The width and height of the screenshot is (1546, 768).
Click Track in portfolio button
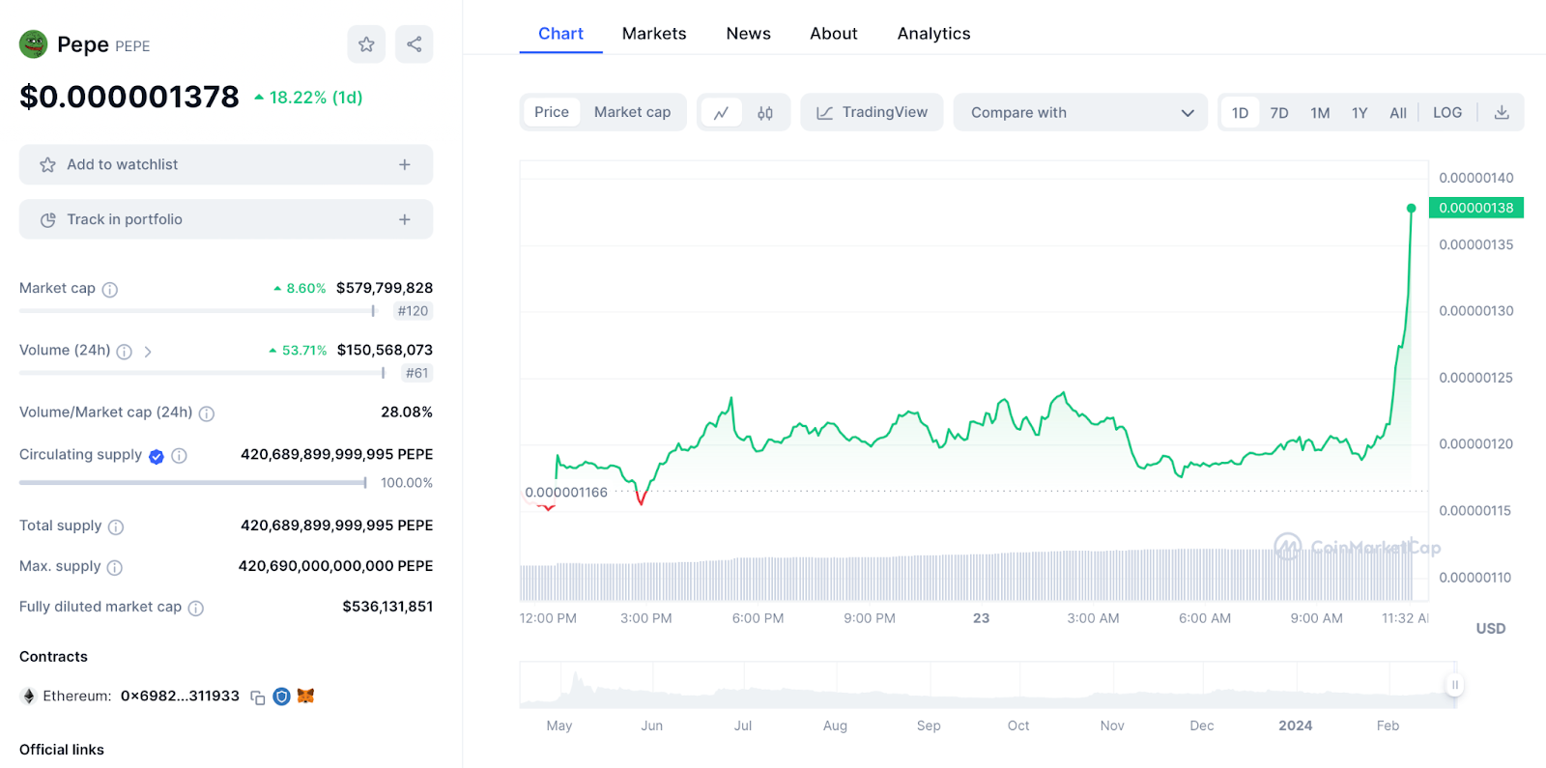(x=226, y=219)
